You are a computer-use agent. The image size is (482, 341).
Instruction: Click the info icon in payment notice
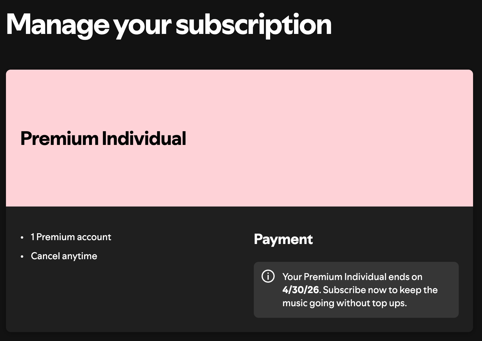pos(268,276)
